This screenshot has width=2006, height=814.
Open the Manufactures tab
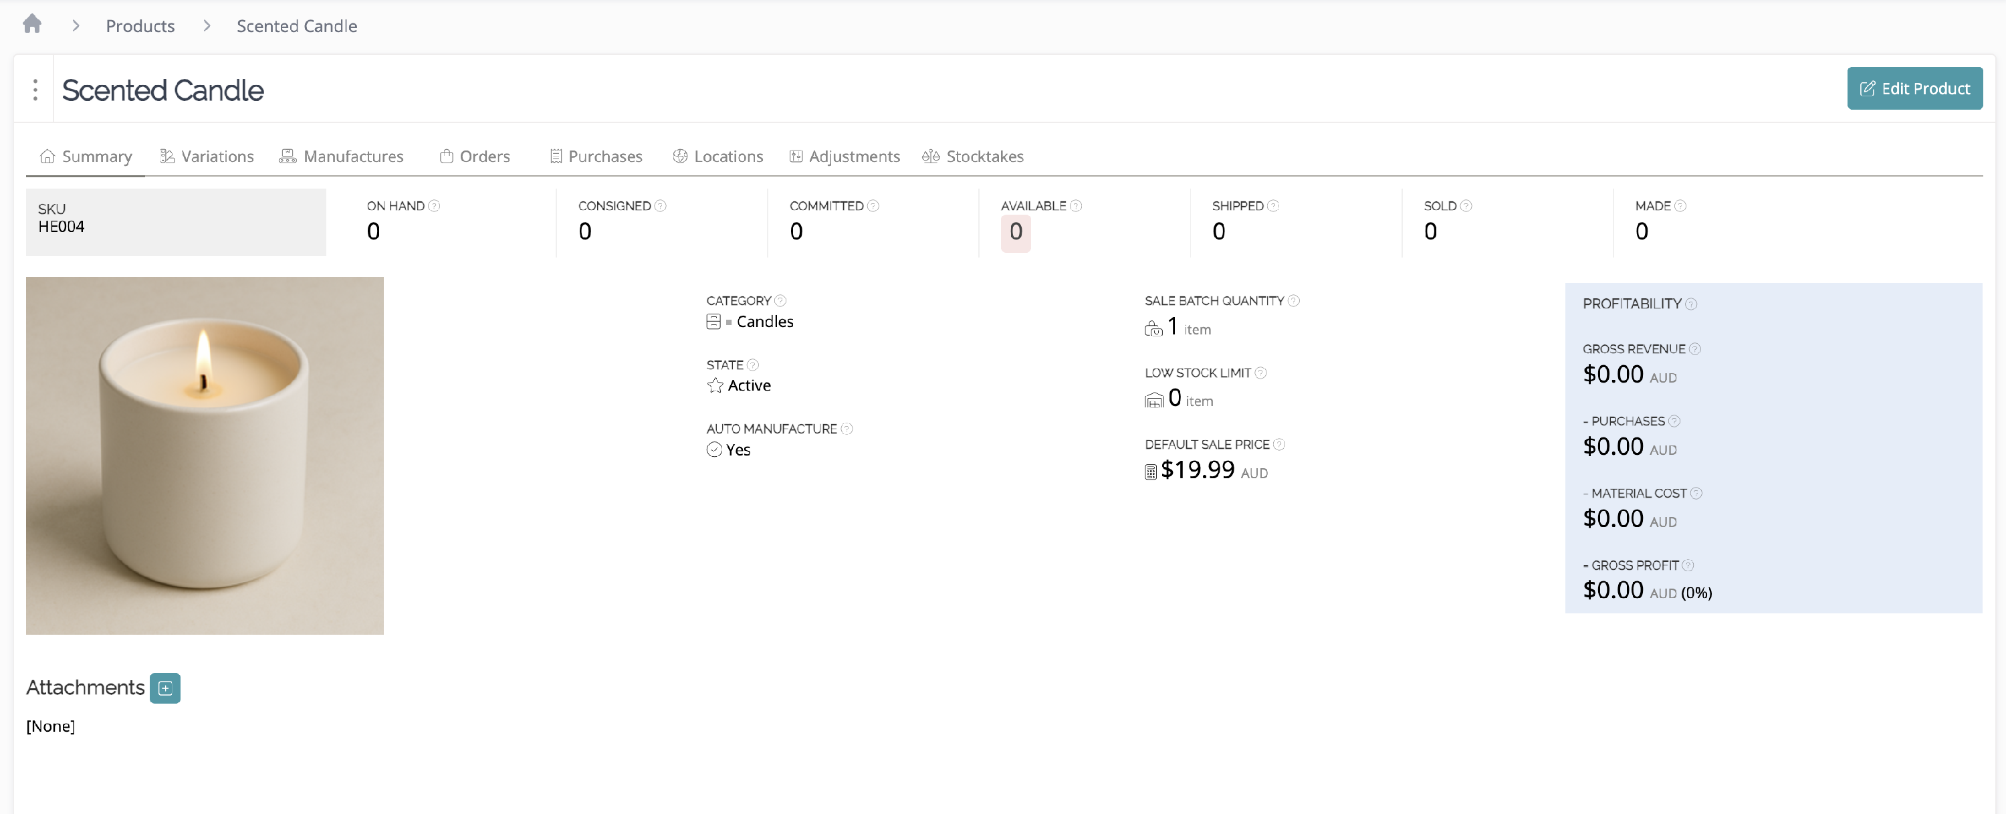341,157
